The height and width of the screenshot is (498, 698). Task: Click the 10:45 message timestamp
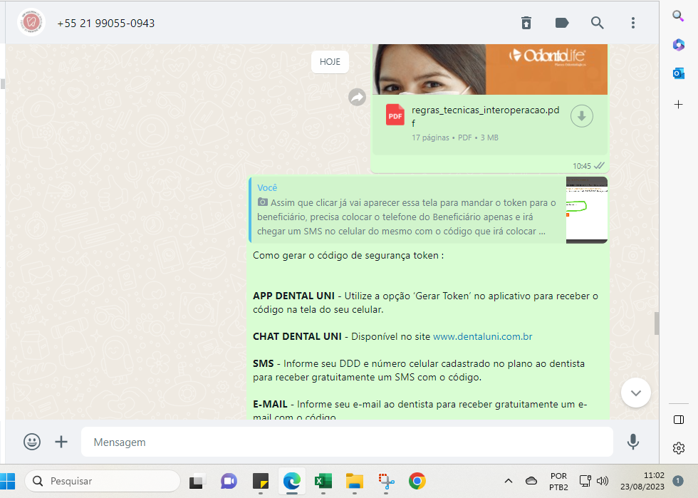pos(581,166)
